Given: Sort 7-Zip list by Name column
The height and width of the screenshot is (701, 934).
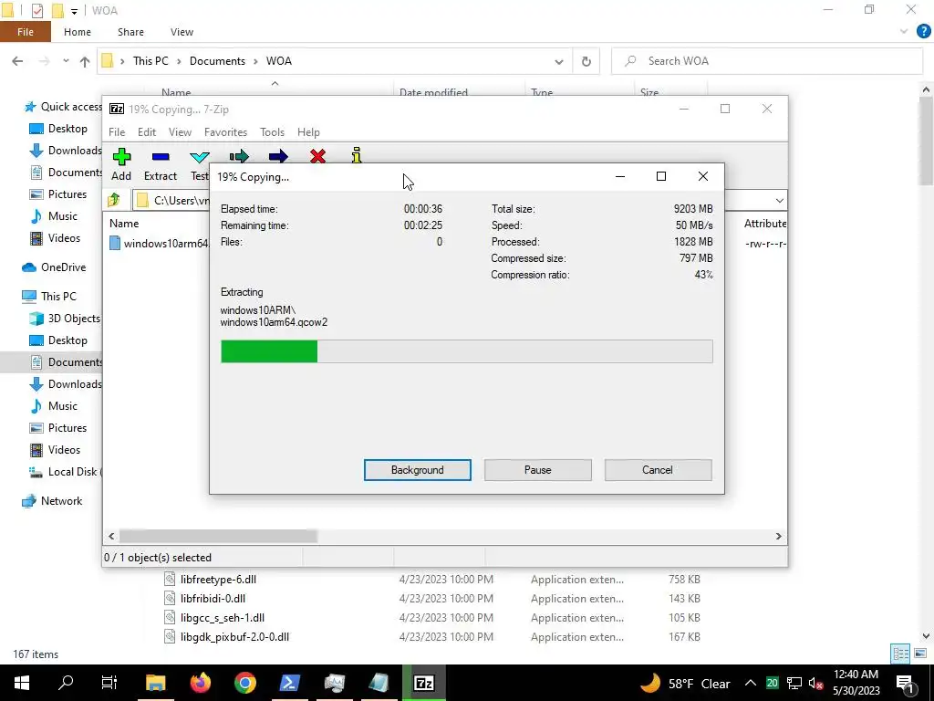Looking at the screenshot, I should (124, 223).
